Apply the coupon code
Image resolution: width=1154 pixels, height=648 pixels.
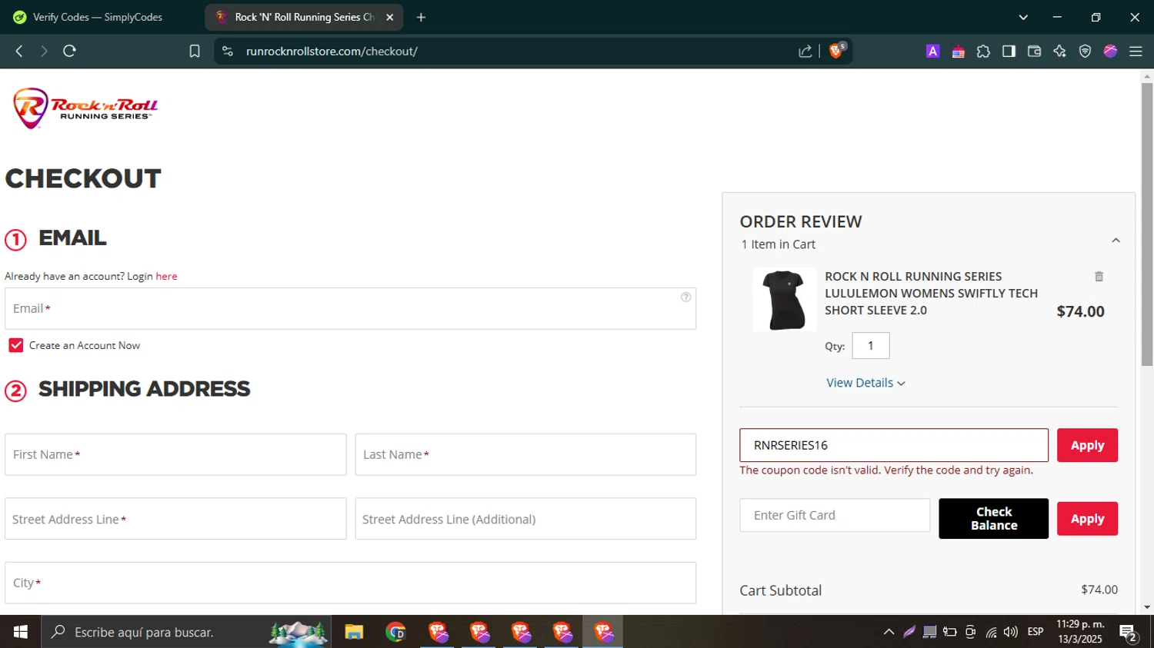pyautogui.click(x=1087, y=445)
